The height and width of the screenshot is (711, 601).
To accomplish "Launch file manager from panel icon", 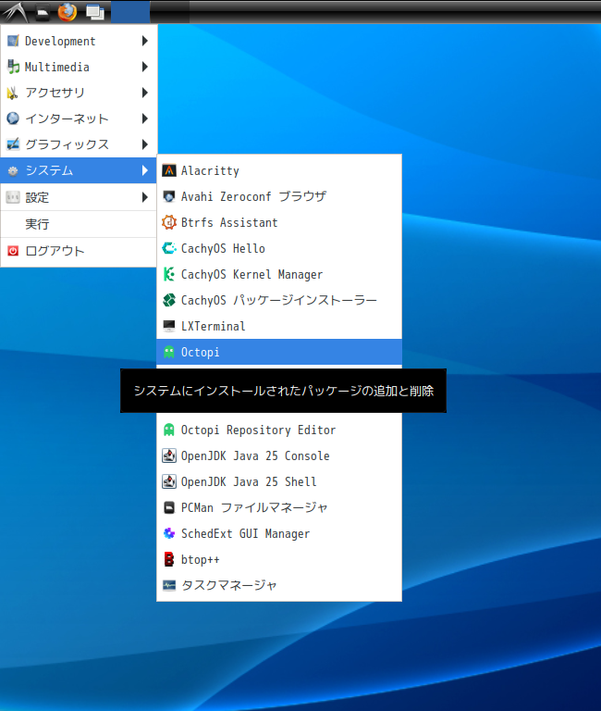I will (43, 12).
